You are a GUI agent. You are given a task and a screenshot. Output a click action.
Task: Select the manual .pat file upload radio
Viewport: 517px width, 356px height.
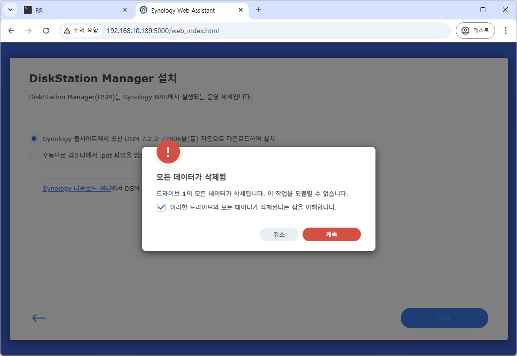(x=34, y=155)
